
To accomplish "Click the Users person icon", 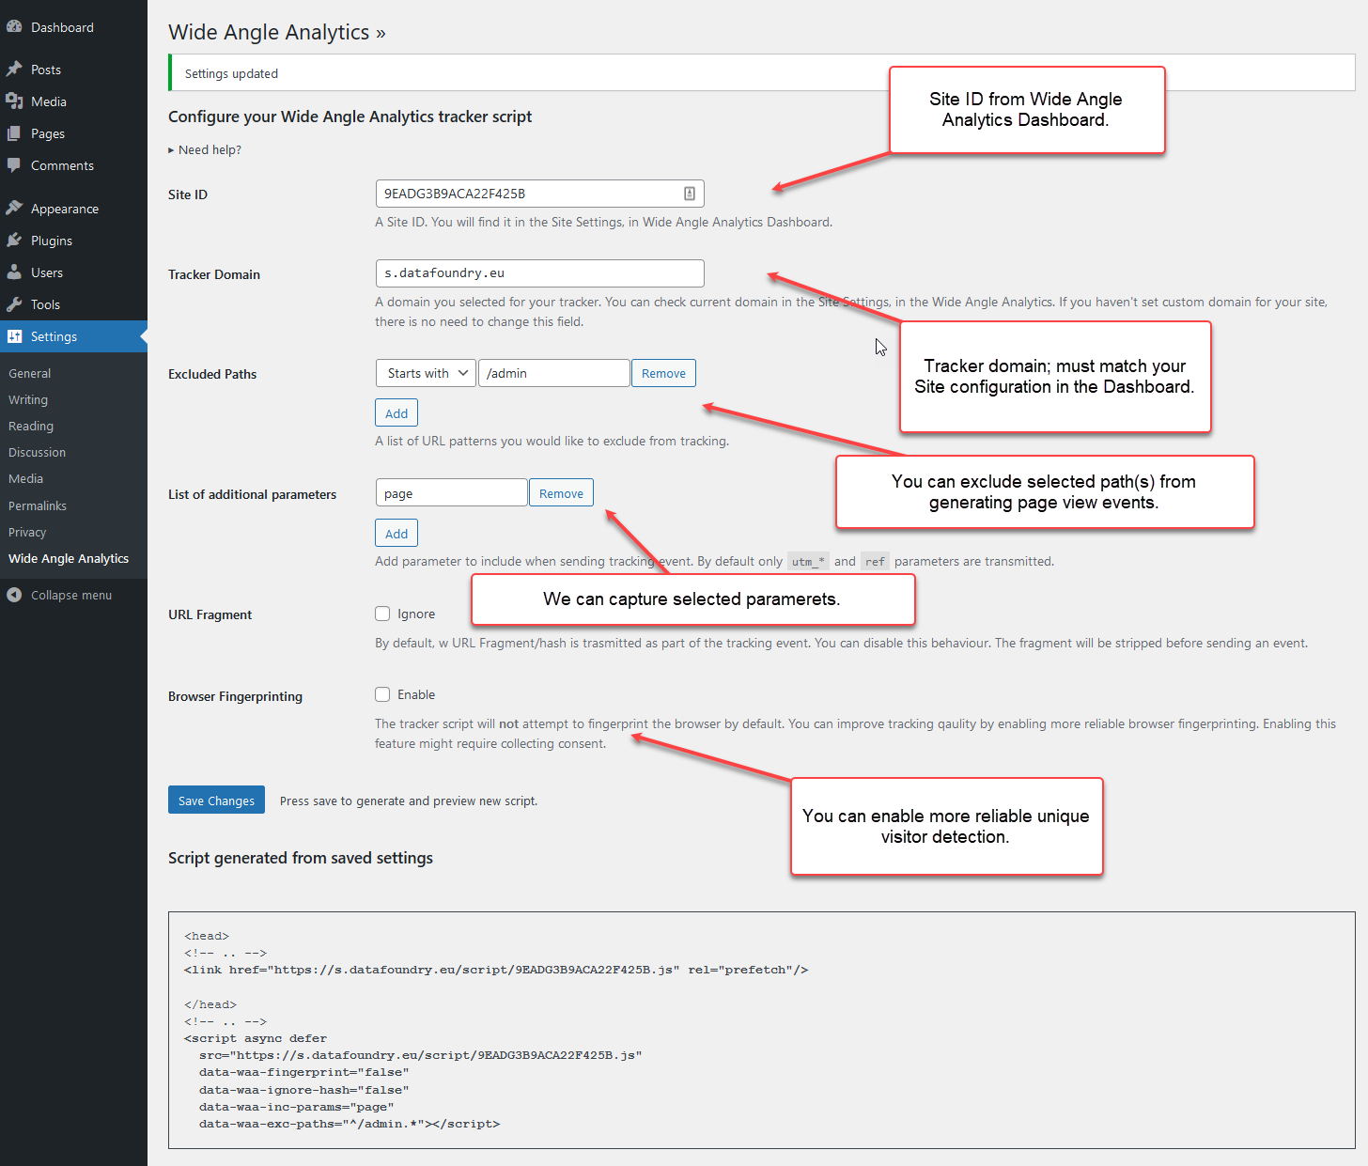I will pos(14,272).
